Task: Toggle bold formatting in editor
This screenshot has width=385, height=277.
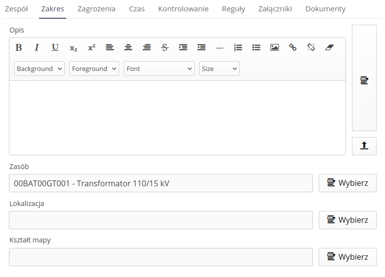Action: (x=19, y=47)
